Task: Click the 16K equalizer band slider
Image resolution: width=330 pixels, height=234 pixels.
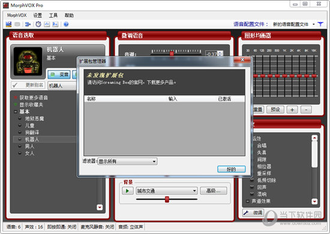Action: 314,76
